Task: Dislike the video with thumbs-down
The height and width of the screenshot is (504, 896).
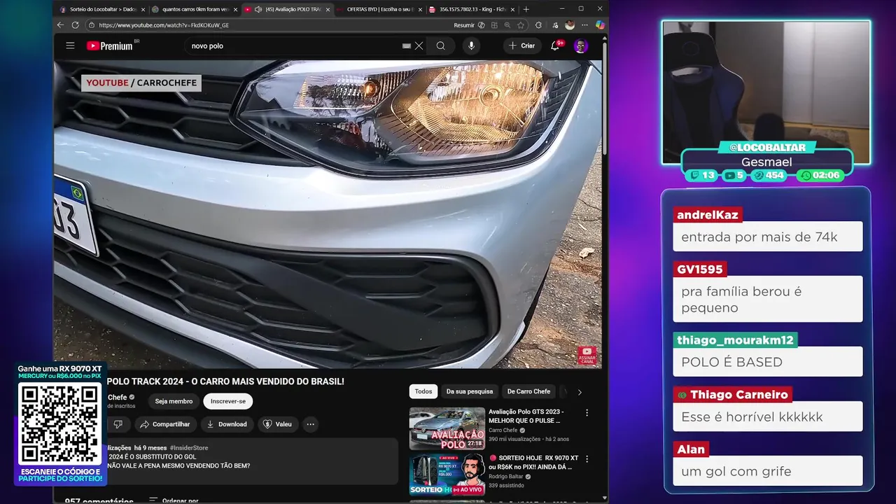Action: (x=118, y=424)
